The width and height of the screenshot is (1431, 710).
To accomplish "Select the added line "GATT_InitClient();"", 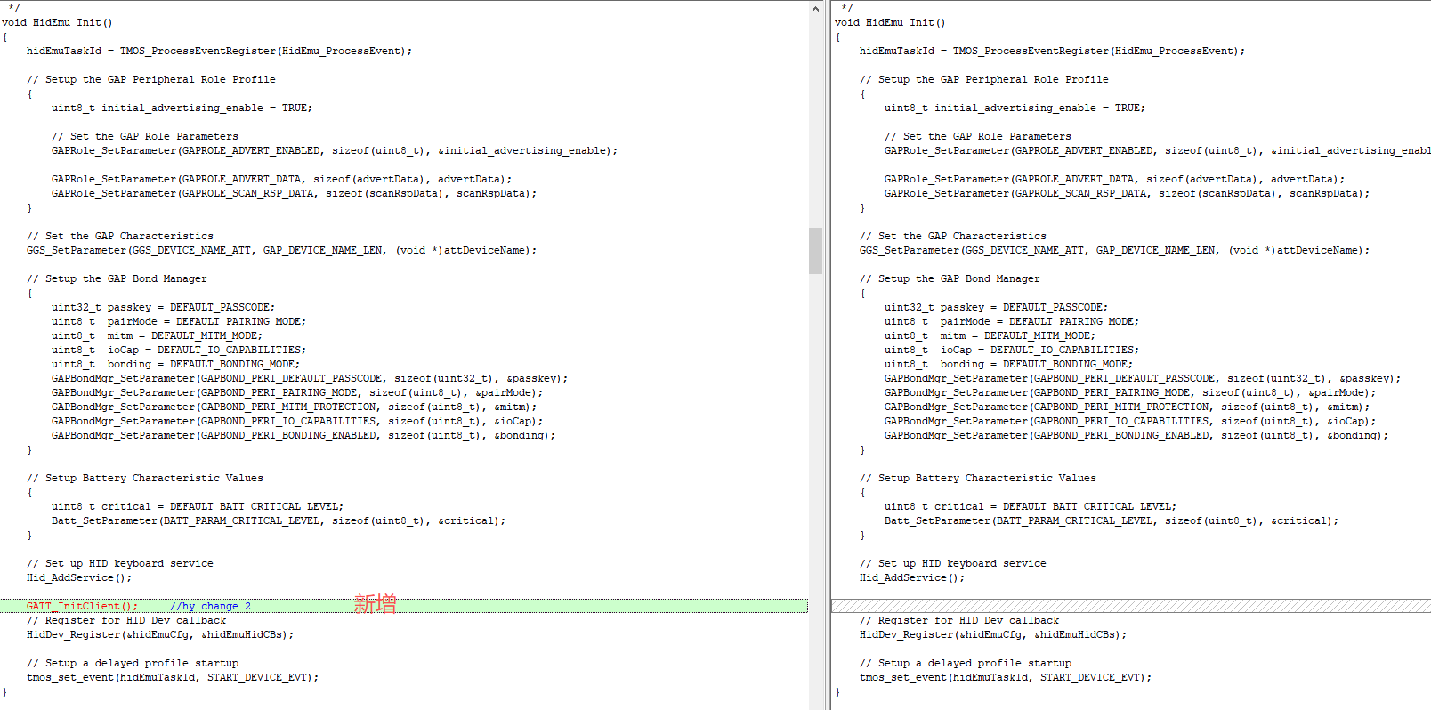I will [x=82, y=606].
